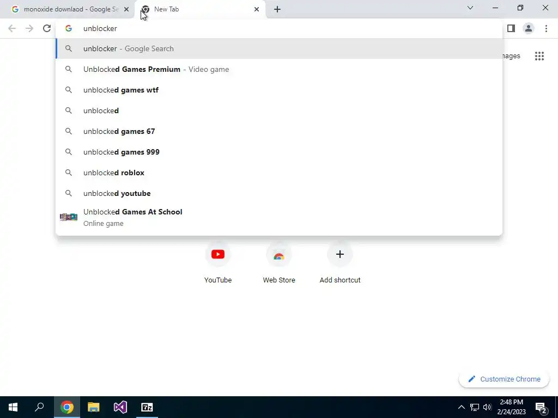Expand the tab search chevron
The image size is (558, 418).
(x=470, y=8)
